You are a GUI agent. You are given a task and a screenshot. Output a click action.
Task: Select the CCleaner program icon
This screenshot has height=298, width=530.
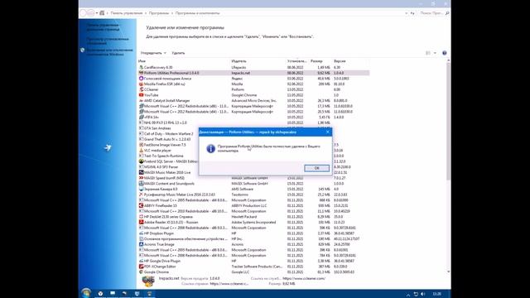tap(141, 89)
